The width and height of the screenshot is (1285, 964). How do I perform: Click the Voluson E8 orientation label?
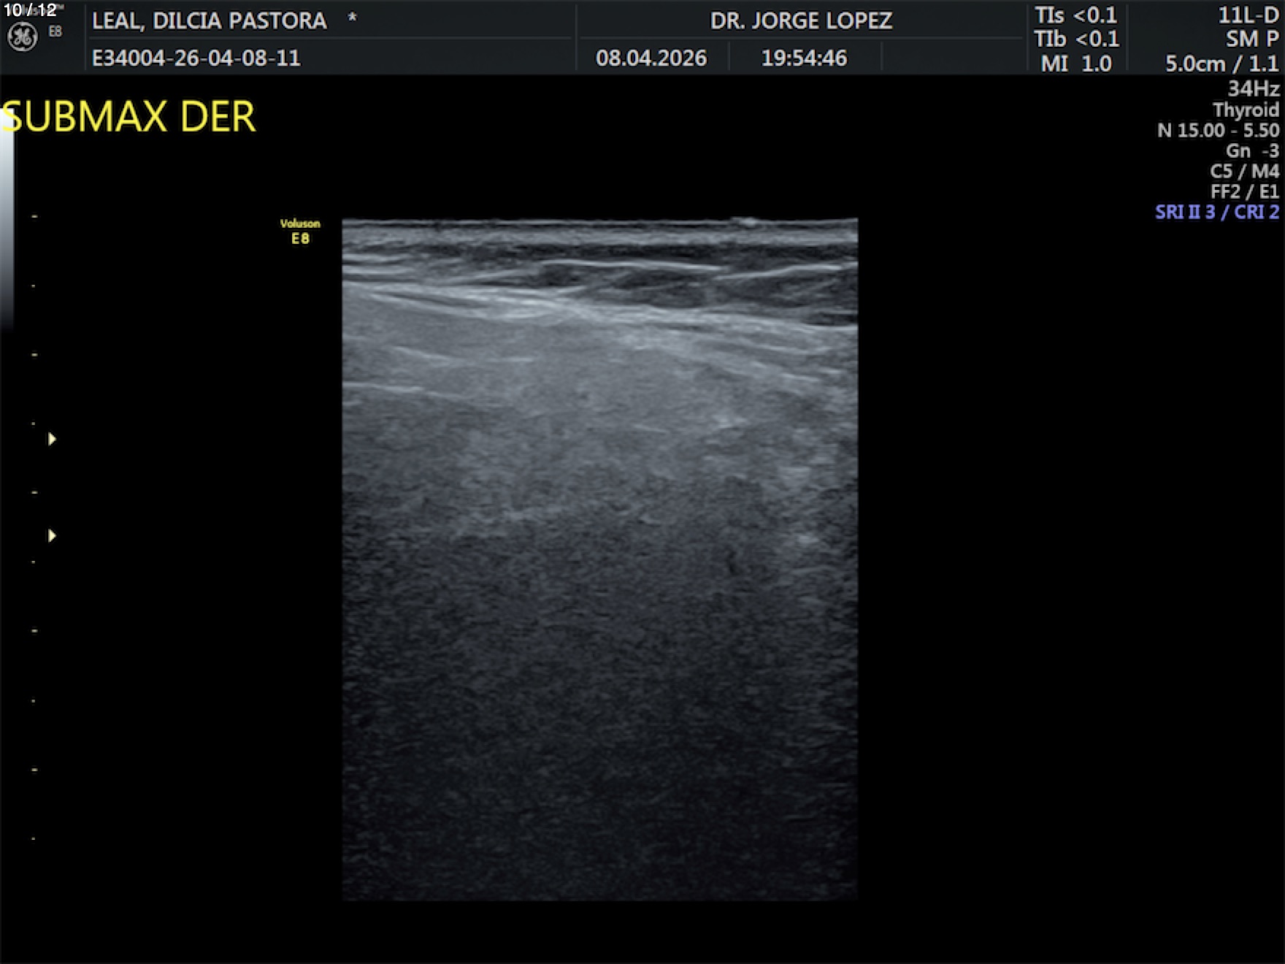300,232
